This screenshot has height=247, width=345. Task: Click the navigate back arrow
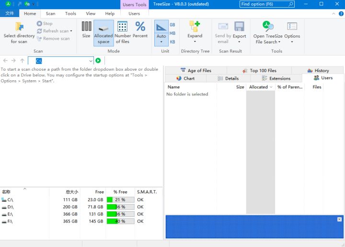click(5, 61)
